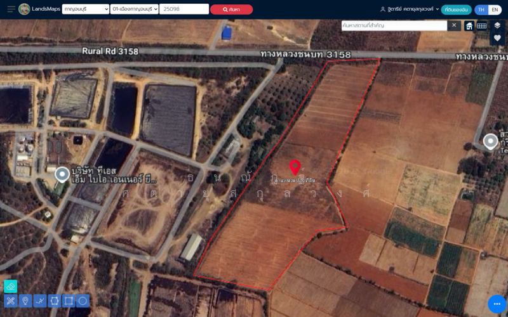
Task: Select the rectangle drawing tool
Action: pyautogui.click(x=69, y=301)
